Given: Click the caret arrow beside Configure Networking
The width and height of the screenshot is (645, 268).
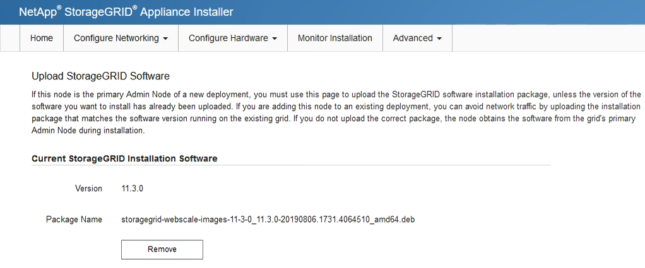Looking at the screenshot, I should [x=165, y=38].
